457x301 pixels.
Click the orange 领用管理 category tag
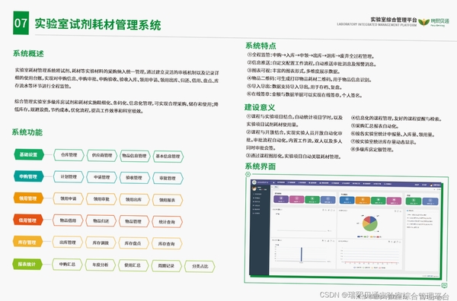[28, 198]
